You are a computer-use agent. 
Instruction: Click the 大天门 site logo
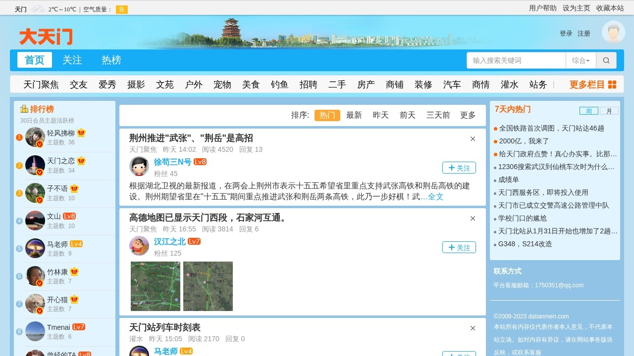coord(45,36)
